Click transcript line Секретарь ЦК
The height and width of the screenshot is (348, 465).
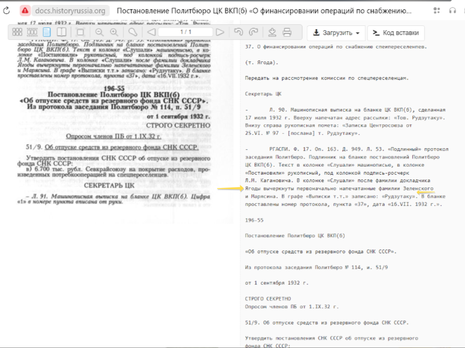tap(263, 94)
